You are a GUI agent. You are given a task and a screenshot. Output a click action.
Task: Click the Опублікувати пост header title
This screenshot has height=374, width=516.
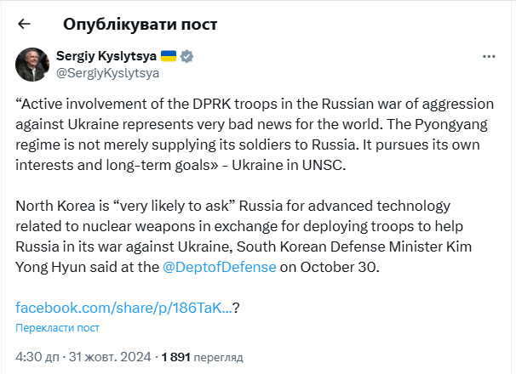coord(140,25)
